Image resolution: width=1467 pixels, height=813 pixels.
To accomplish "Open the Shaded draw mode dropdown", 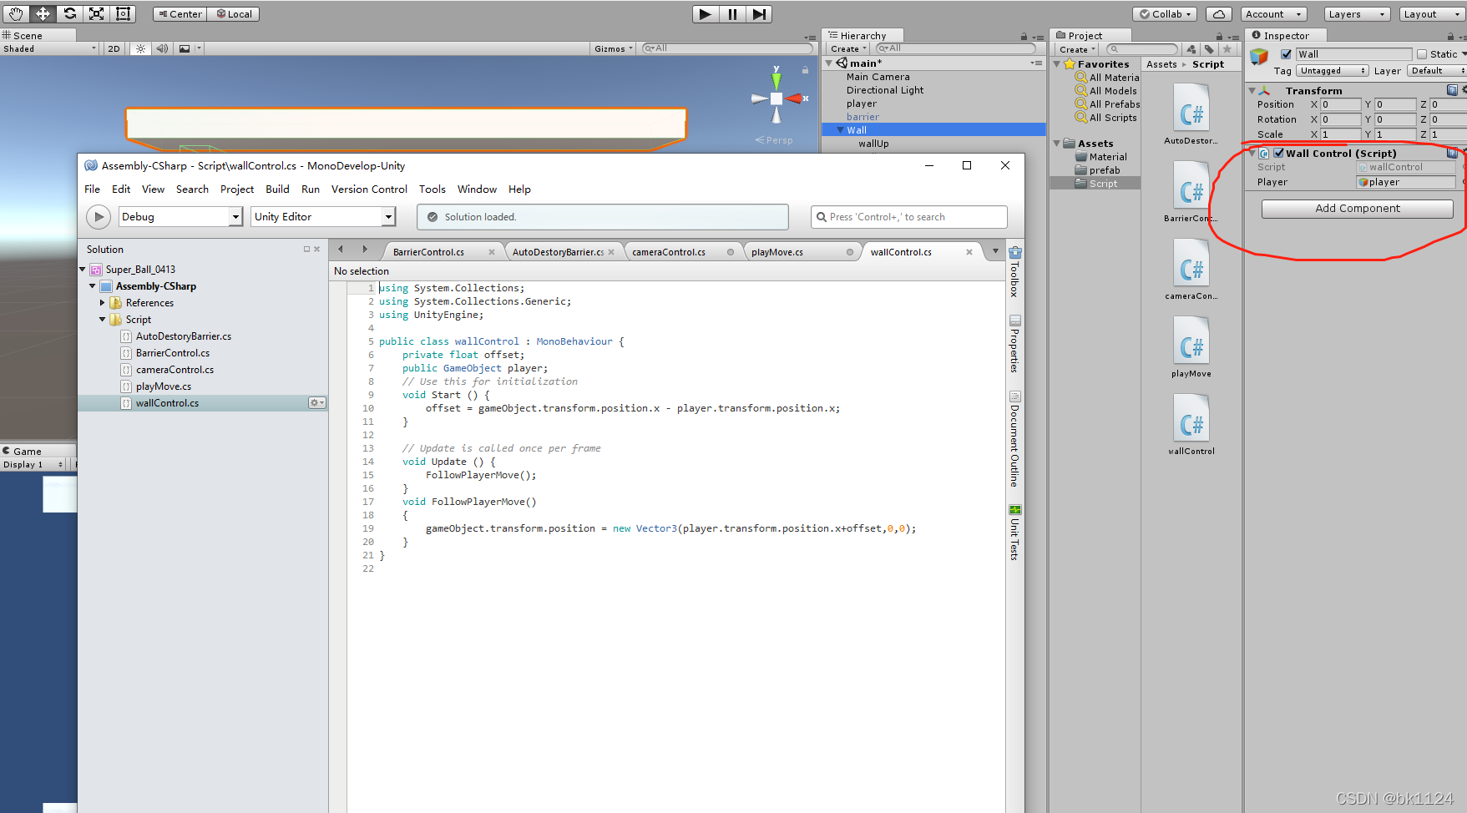I will tap(49, 48).
